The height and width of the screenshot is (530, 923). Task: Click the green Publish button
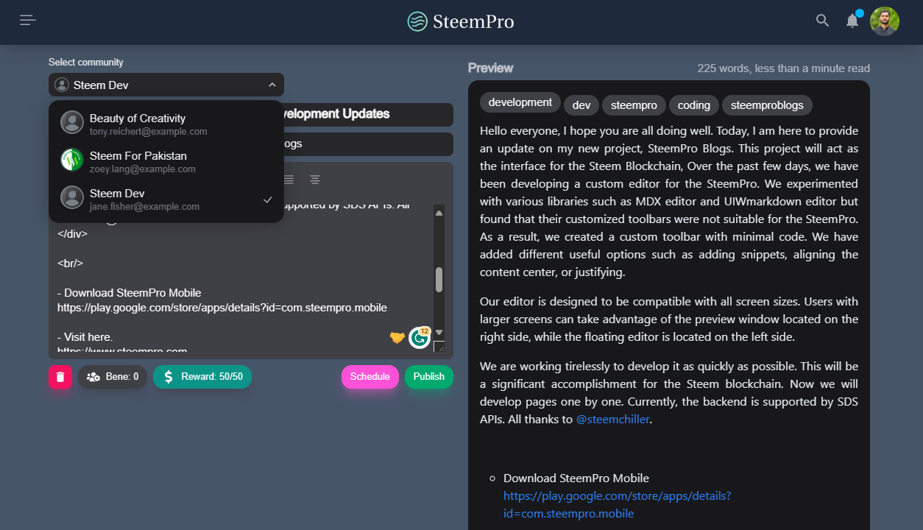click(429, 377)
